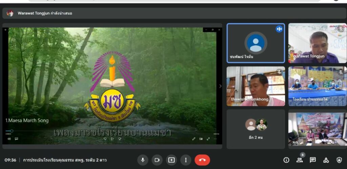The height and width of the screenshot is (169, 347).
Task: Click the pencil edit icon in the player
Action: coord(193,139)
